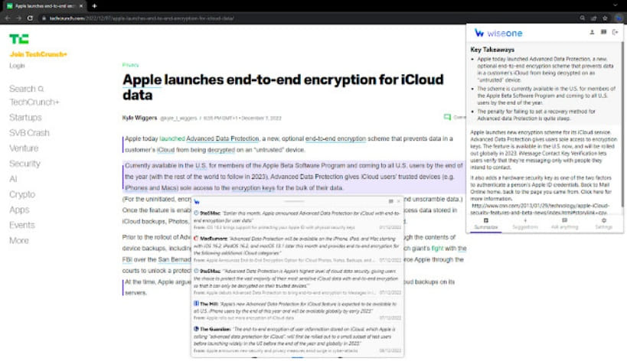627x361 pixels.
Task: Click the Join TechCrunch+ link
Action: 38,54
